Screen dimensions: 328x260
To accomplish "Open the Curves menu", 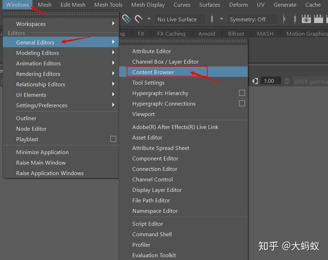I will coord(182,5).
